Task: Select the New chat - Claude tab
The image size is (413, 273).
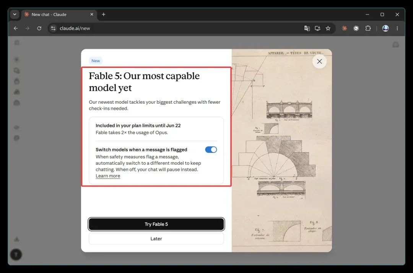Action: (59, 14)
